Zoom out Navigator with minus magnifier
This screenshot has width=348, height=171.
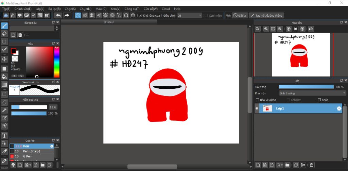(x=280, y=29)
